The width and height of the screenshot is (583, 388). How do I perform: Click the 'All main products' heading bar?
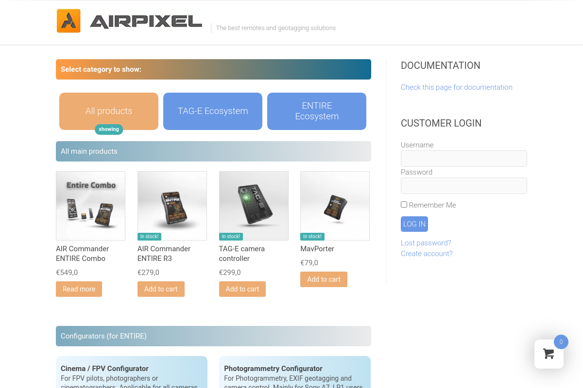click(x=213, y=151)
